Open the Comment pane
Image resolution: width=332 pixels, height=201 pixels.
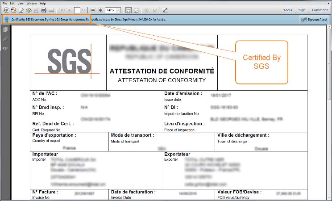(x=320, y=10)
